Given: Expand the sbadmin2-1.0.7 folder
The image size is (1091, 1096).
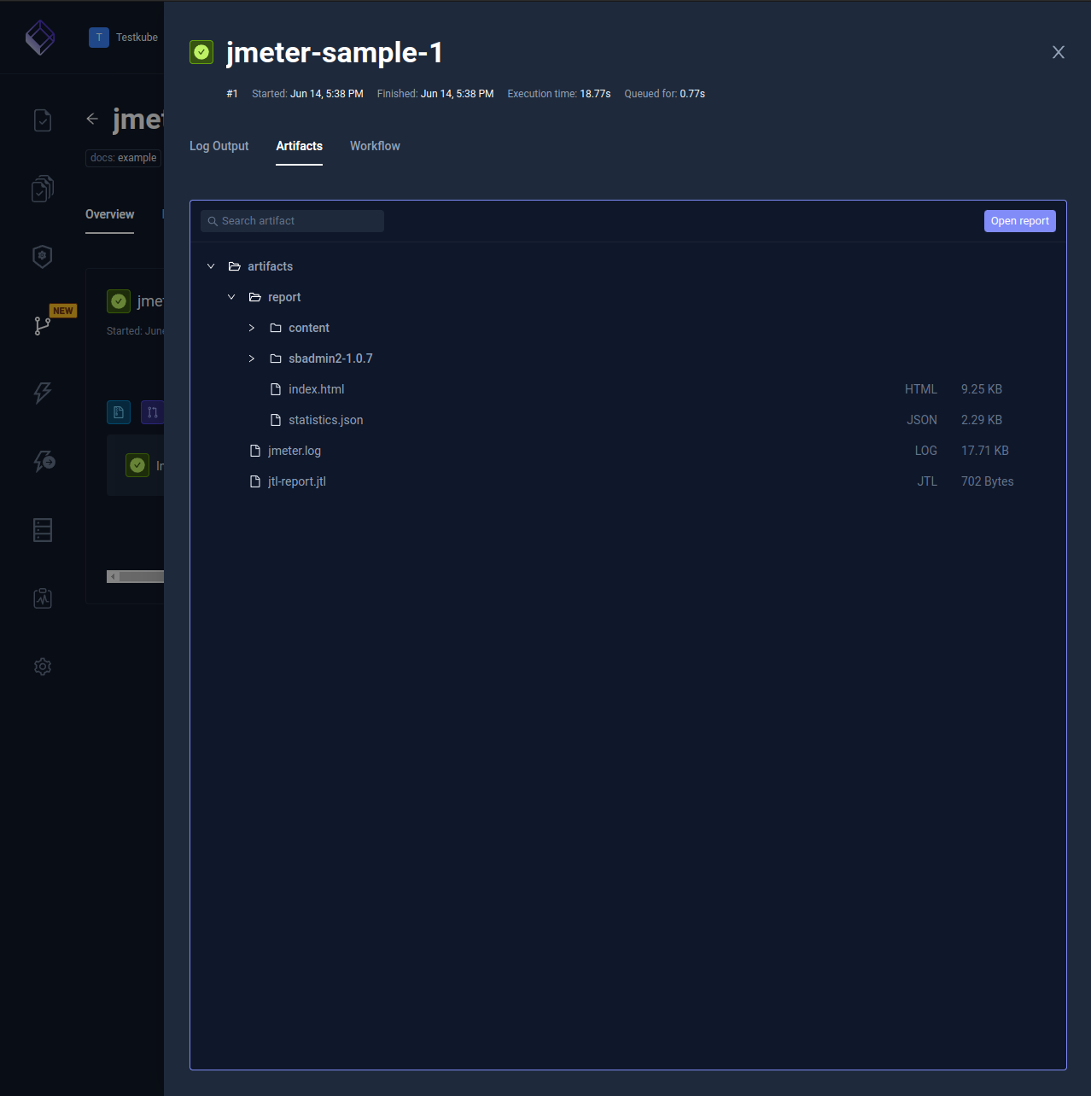Looking at the screenshot, I should 251,359.
